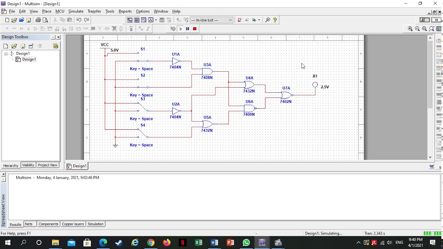Pause the running simulation
This screenshot has height=249, width=443.
[x=188, y=29]
